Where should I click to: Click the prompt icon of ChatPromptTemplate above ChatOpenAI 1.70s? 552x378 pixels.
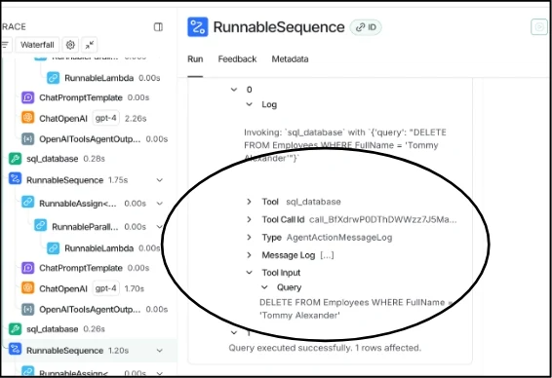point(28,268)
